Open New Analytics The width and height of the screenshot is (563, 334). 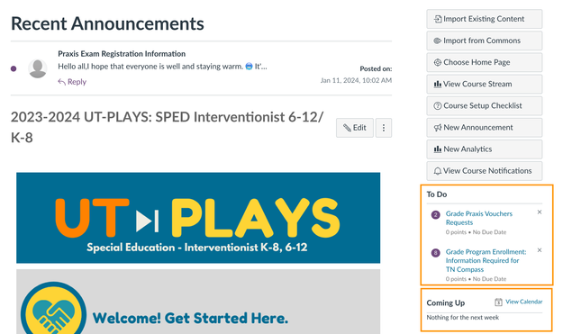484,149
